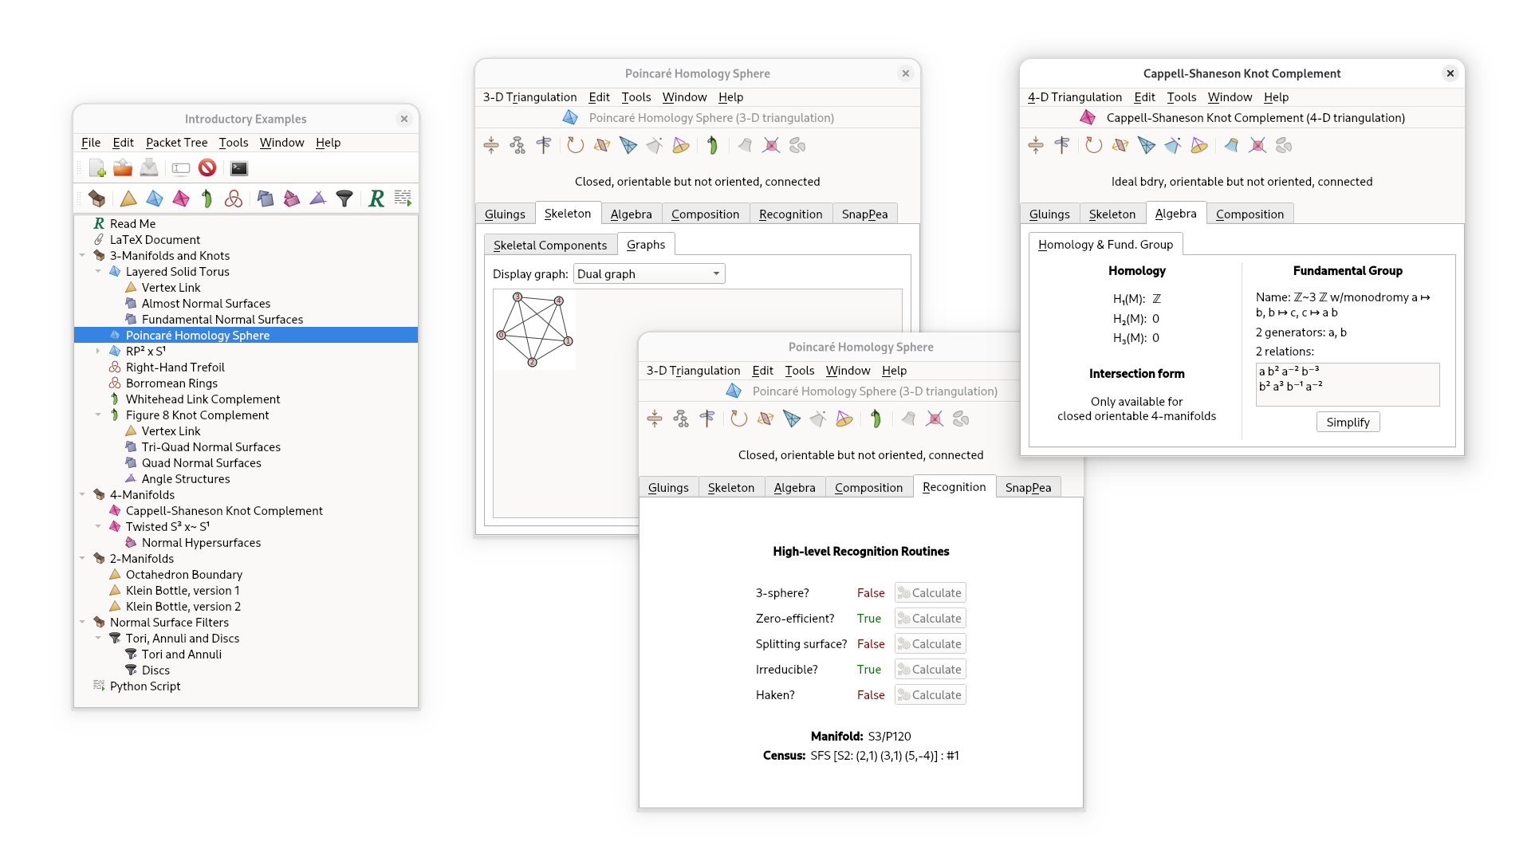Click the black funnel filter icon
This screenshot has height=861, width=1531.
[x=344, y=199]
